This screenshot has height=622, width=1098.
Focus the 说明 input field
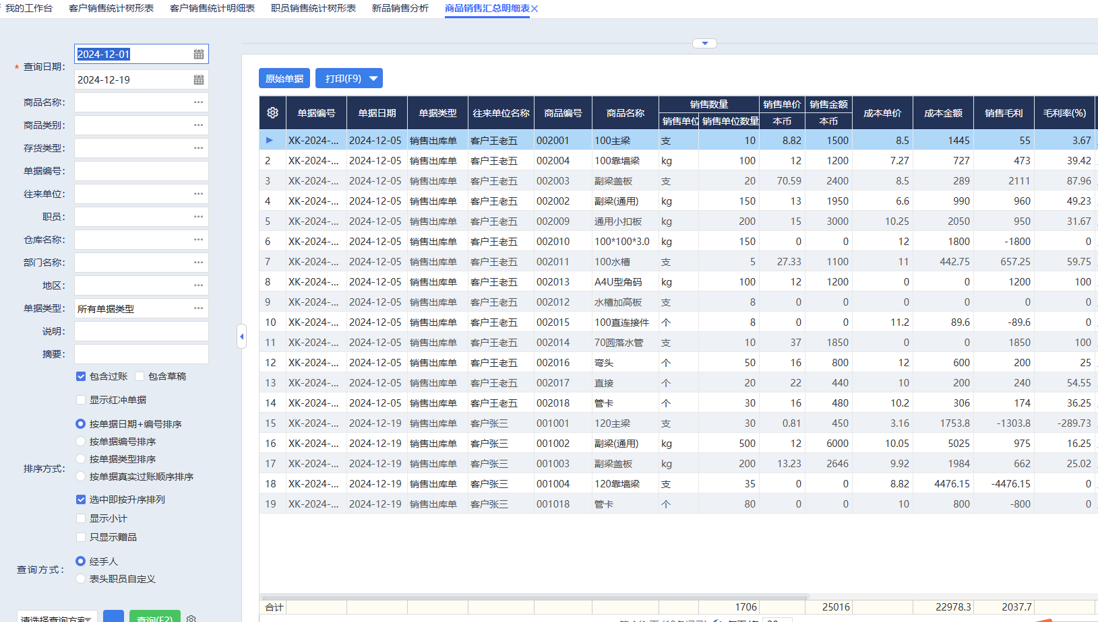pyautogui.click(x=142, y=331)
